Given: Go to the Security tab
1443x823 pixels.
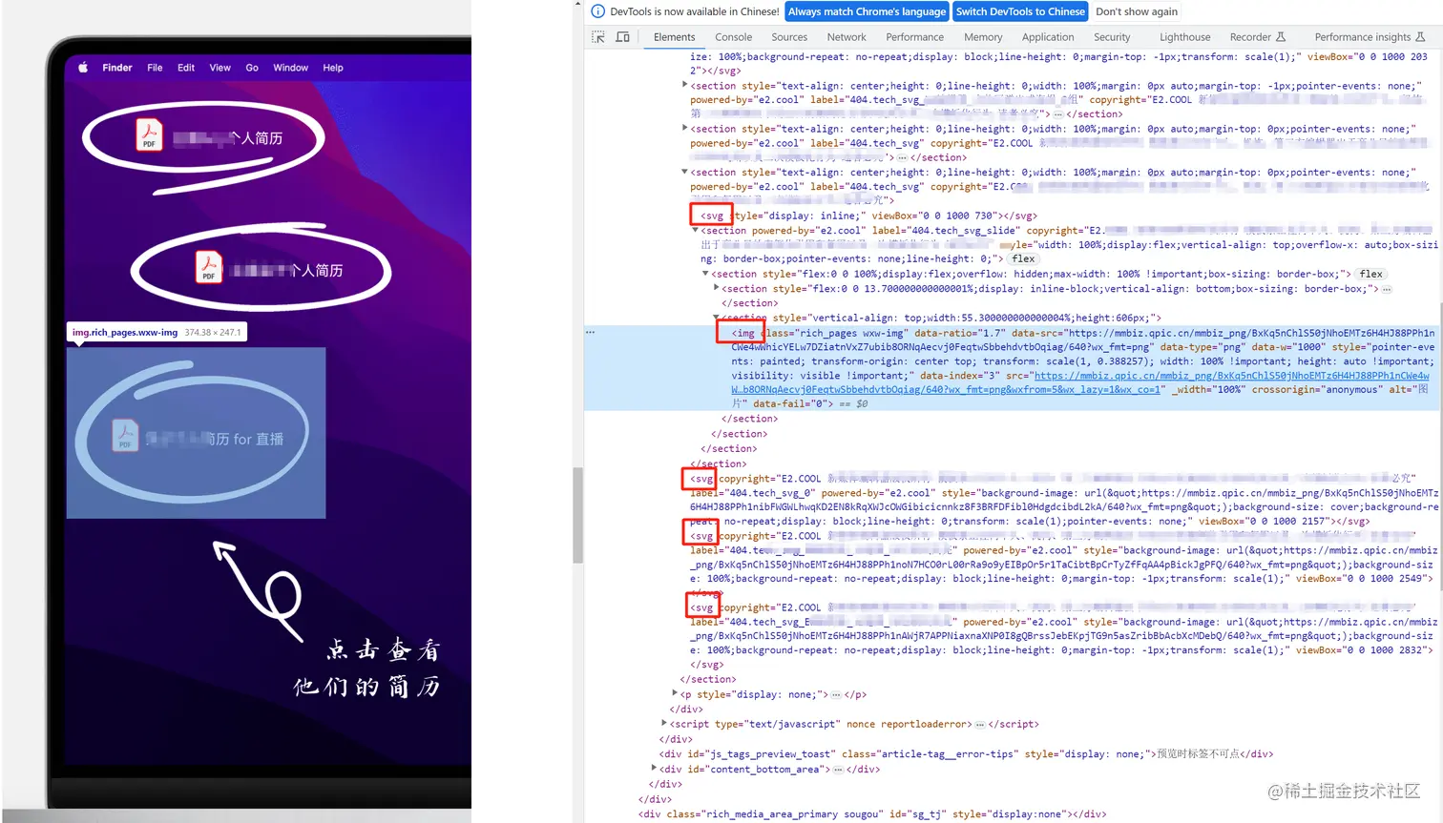Looking at the screenshot, I should [x=1112, y=37].
